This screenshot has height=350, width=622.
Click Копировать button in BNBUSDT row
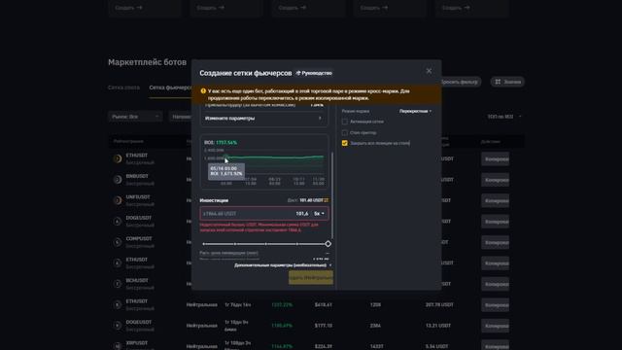tap(495, 180)
